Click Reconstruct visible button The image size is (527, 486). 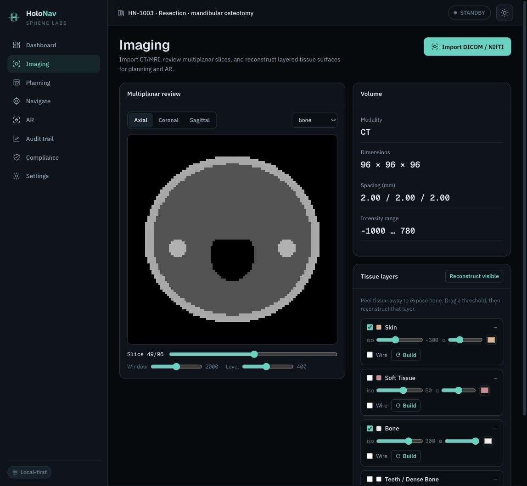(474, 276)
